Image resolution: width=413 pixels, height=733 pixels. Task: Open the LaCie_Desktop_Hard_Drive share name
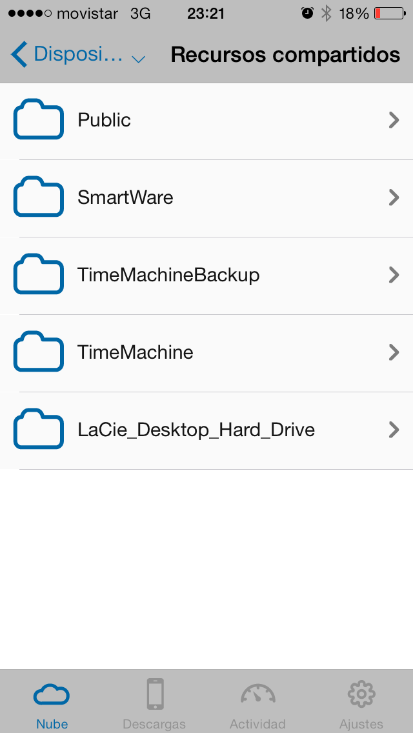[196, 430]
